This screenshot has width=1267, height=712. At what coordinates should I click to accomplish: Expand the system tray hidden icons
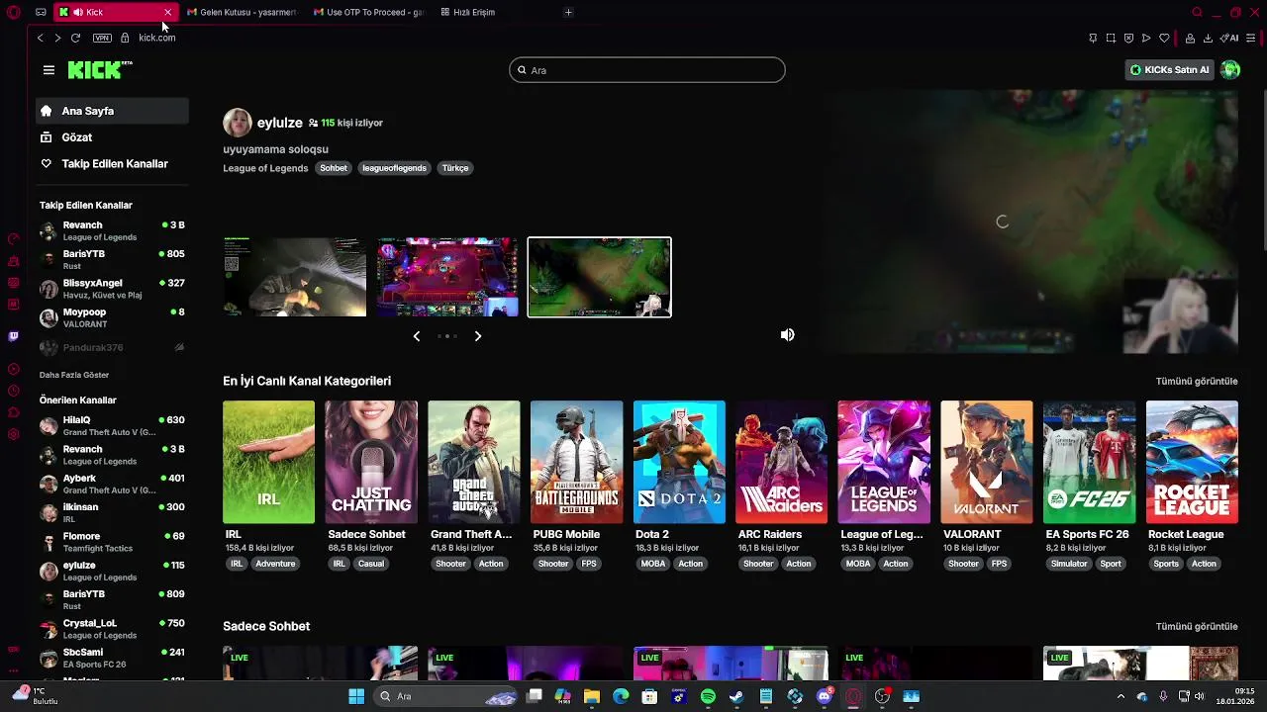[1121, 696]
